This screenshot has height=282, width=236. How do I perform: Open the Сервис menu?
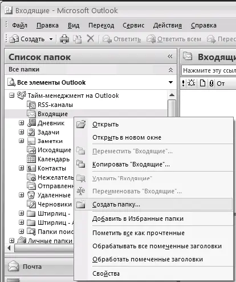click(x=133, y=25)
